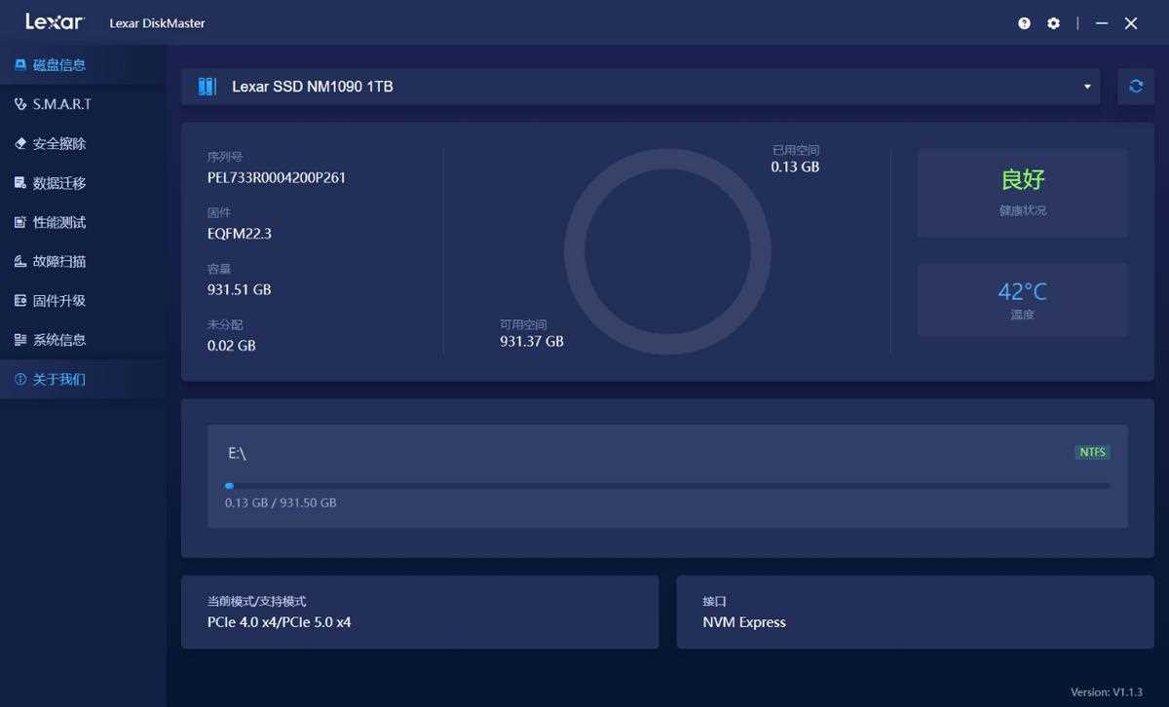Open the 数据迁移 data migration tool

[60, 182]
